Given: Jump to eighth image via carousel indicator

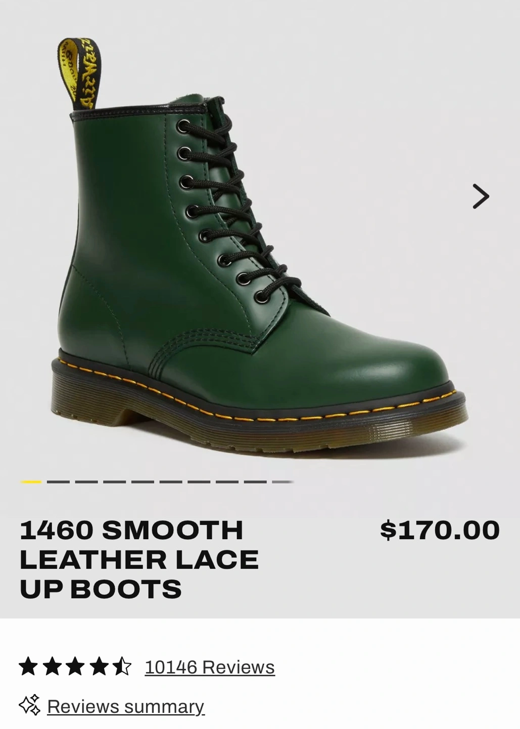Looking at the screenshot, I should pos(227,482).
